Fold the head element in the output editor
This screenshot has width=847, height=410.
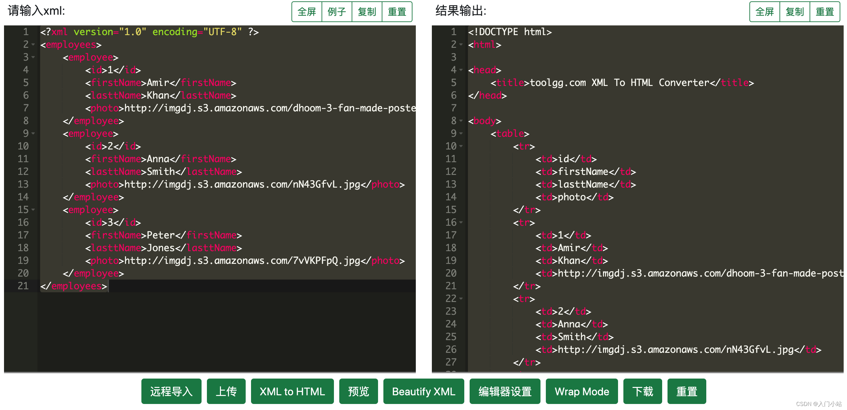(461, 70)
